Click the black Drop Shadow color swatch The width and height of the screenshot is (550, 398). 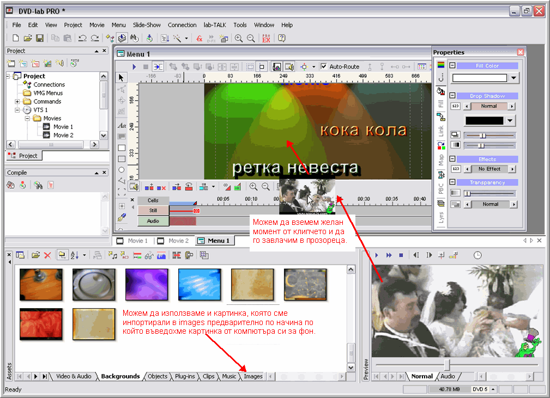tap(485, 120)
